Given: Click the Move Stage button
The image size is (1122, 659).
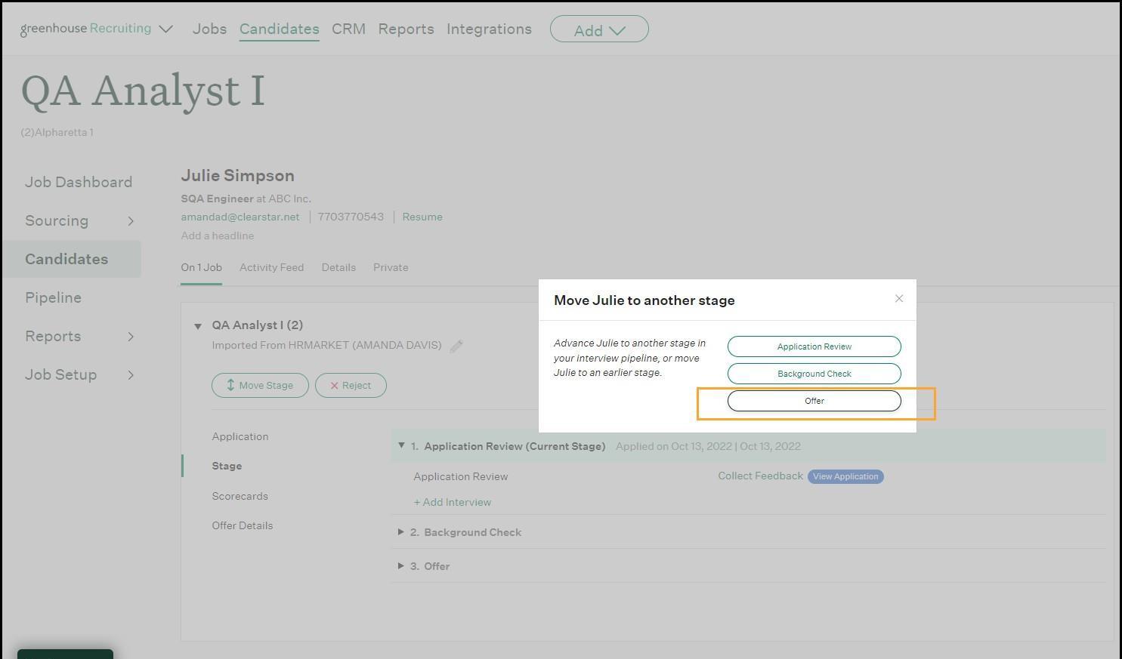Looking at the screenshot, I should click(x=260, y=385).
